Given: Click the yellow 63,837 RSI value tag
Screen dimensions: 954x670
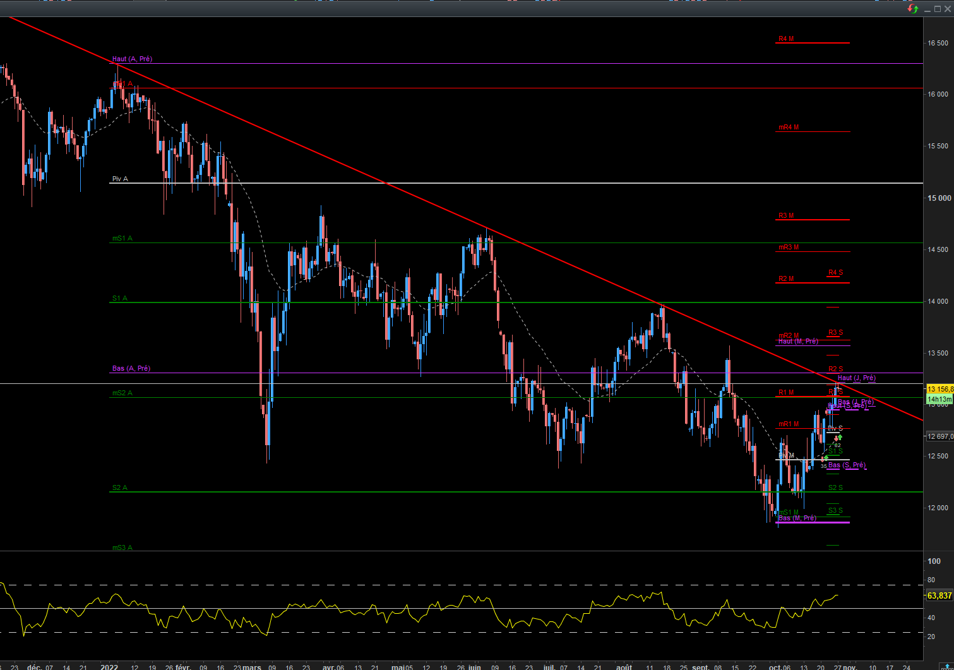Looking at the screenshot, I should tap(939, 595).
